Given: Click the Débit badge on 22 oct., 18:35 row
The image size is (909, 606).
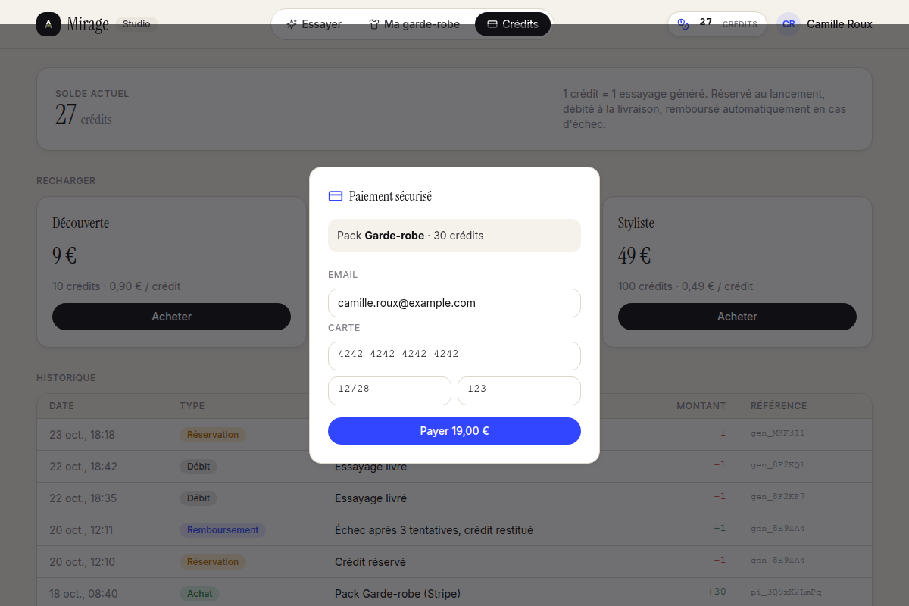Looking at the screenshot, I should (198, 498).
